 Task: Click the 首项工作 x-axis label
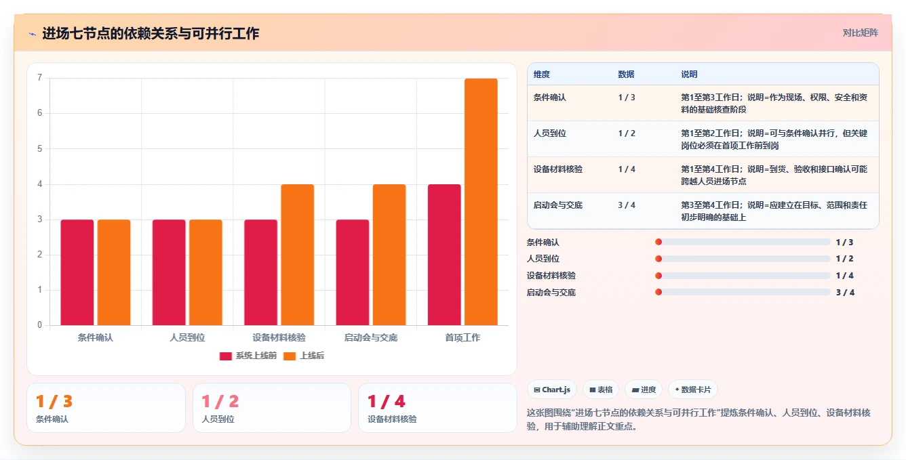click(462, 337)
